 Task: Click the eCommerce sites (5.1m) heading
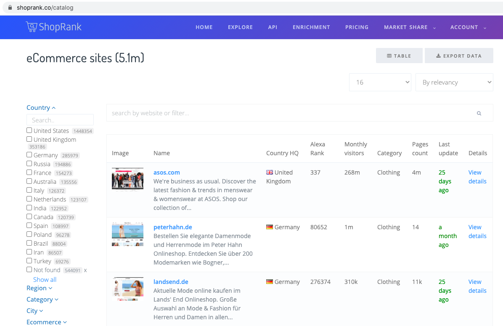(x=85, y=58)
